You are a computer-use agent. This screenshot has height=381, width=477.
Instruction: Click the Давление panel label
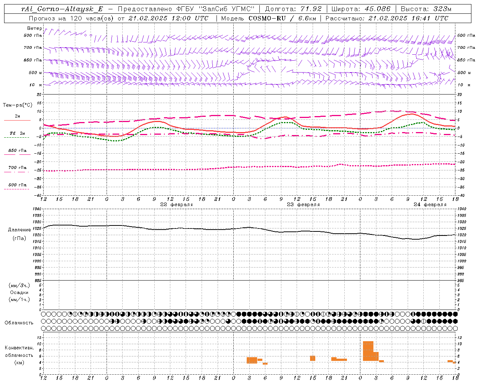[19, 230]
